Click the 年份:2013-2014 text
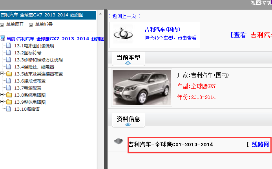Viewport: 272px width, 169px height. point(196,97)
